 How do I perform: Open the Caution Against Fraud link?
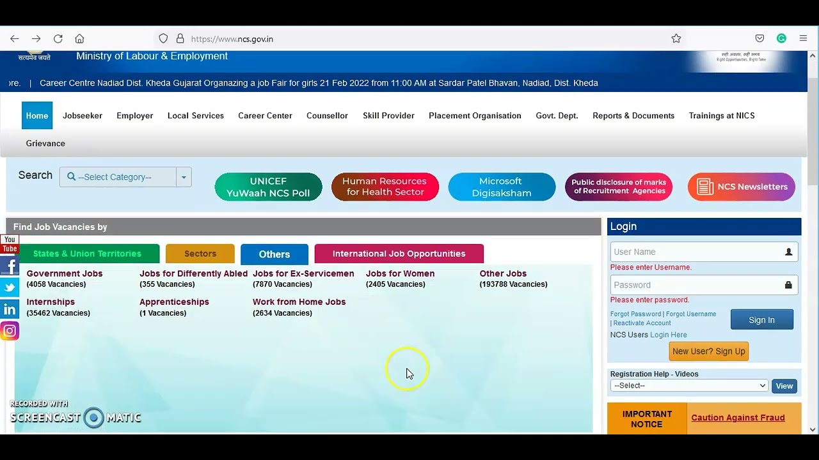pos(738,418)
